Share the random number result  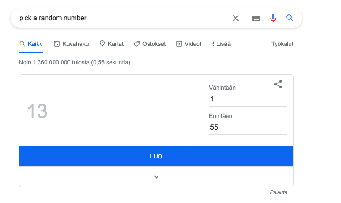pyautogui.click(x=278, y=84)
